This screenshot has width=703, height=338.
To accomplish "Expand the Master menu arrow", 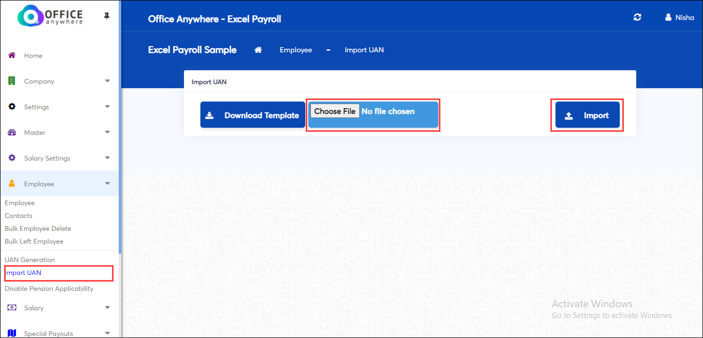I will tap(107, 132).
